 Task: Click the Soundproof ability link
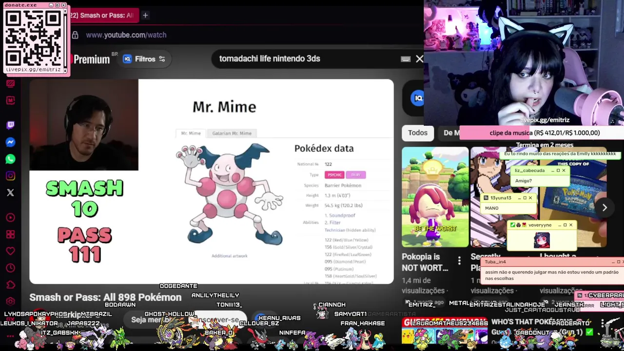pyautogui.click(x=342, y=215)
